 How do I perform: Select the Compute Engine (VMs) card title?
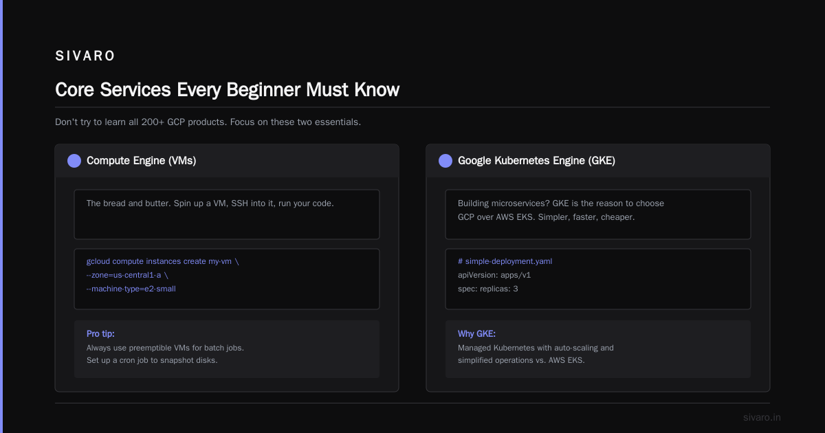coord(141,161)
